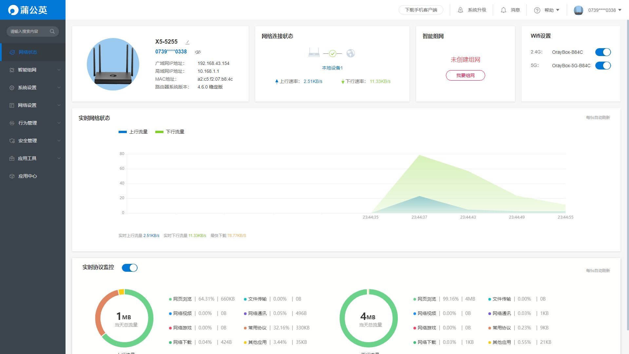
Task: Click the router device icon in connection status
Action: point(314,52)
